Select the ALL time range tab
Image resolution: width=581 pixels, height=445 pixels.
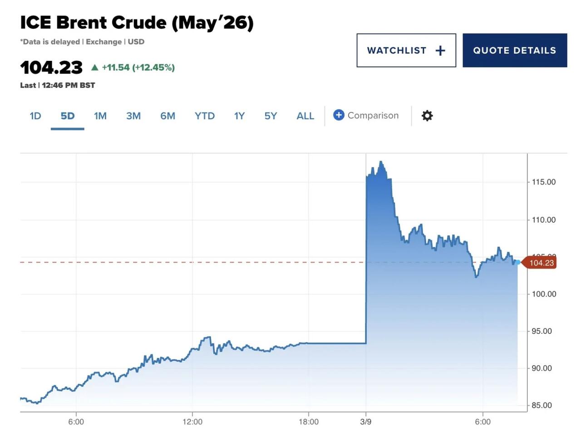pos(305,116)
